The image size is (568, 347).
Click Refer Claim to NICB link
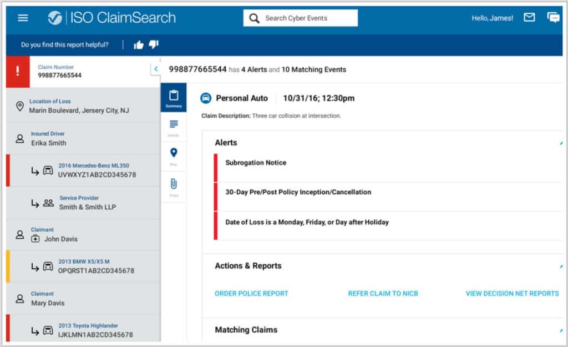click(383, 294)
